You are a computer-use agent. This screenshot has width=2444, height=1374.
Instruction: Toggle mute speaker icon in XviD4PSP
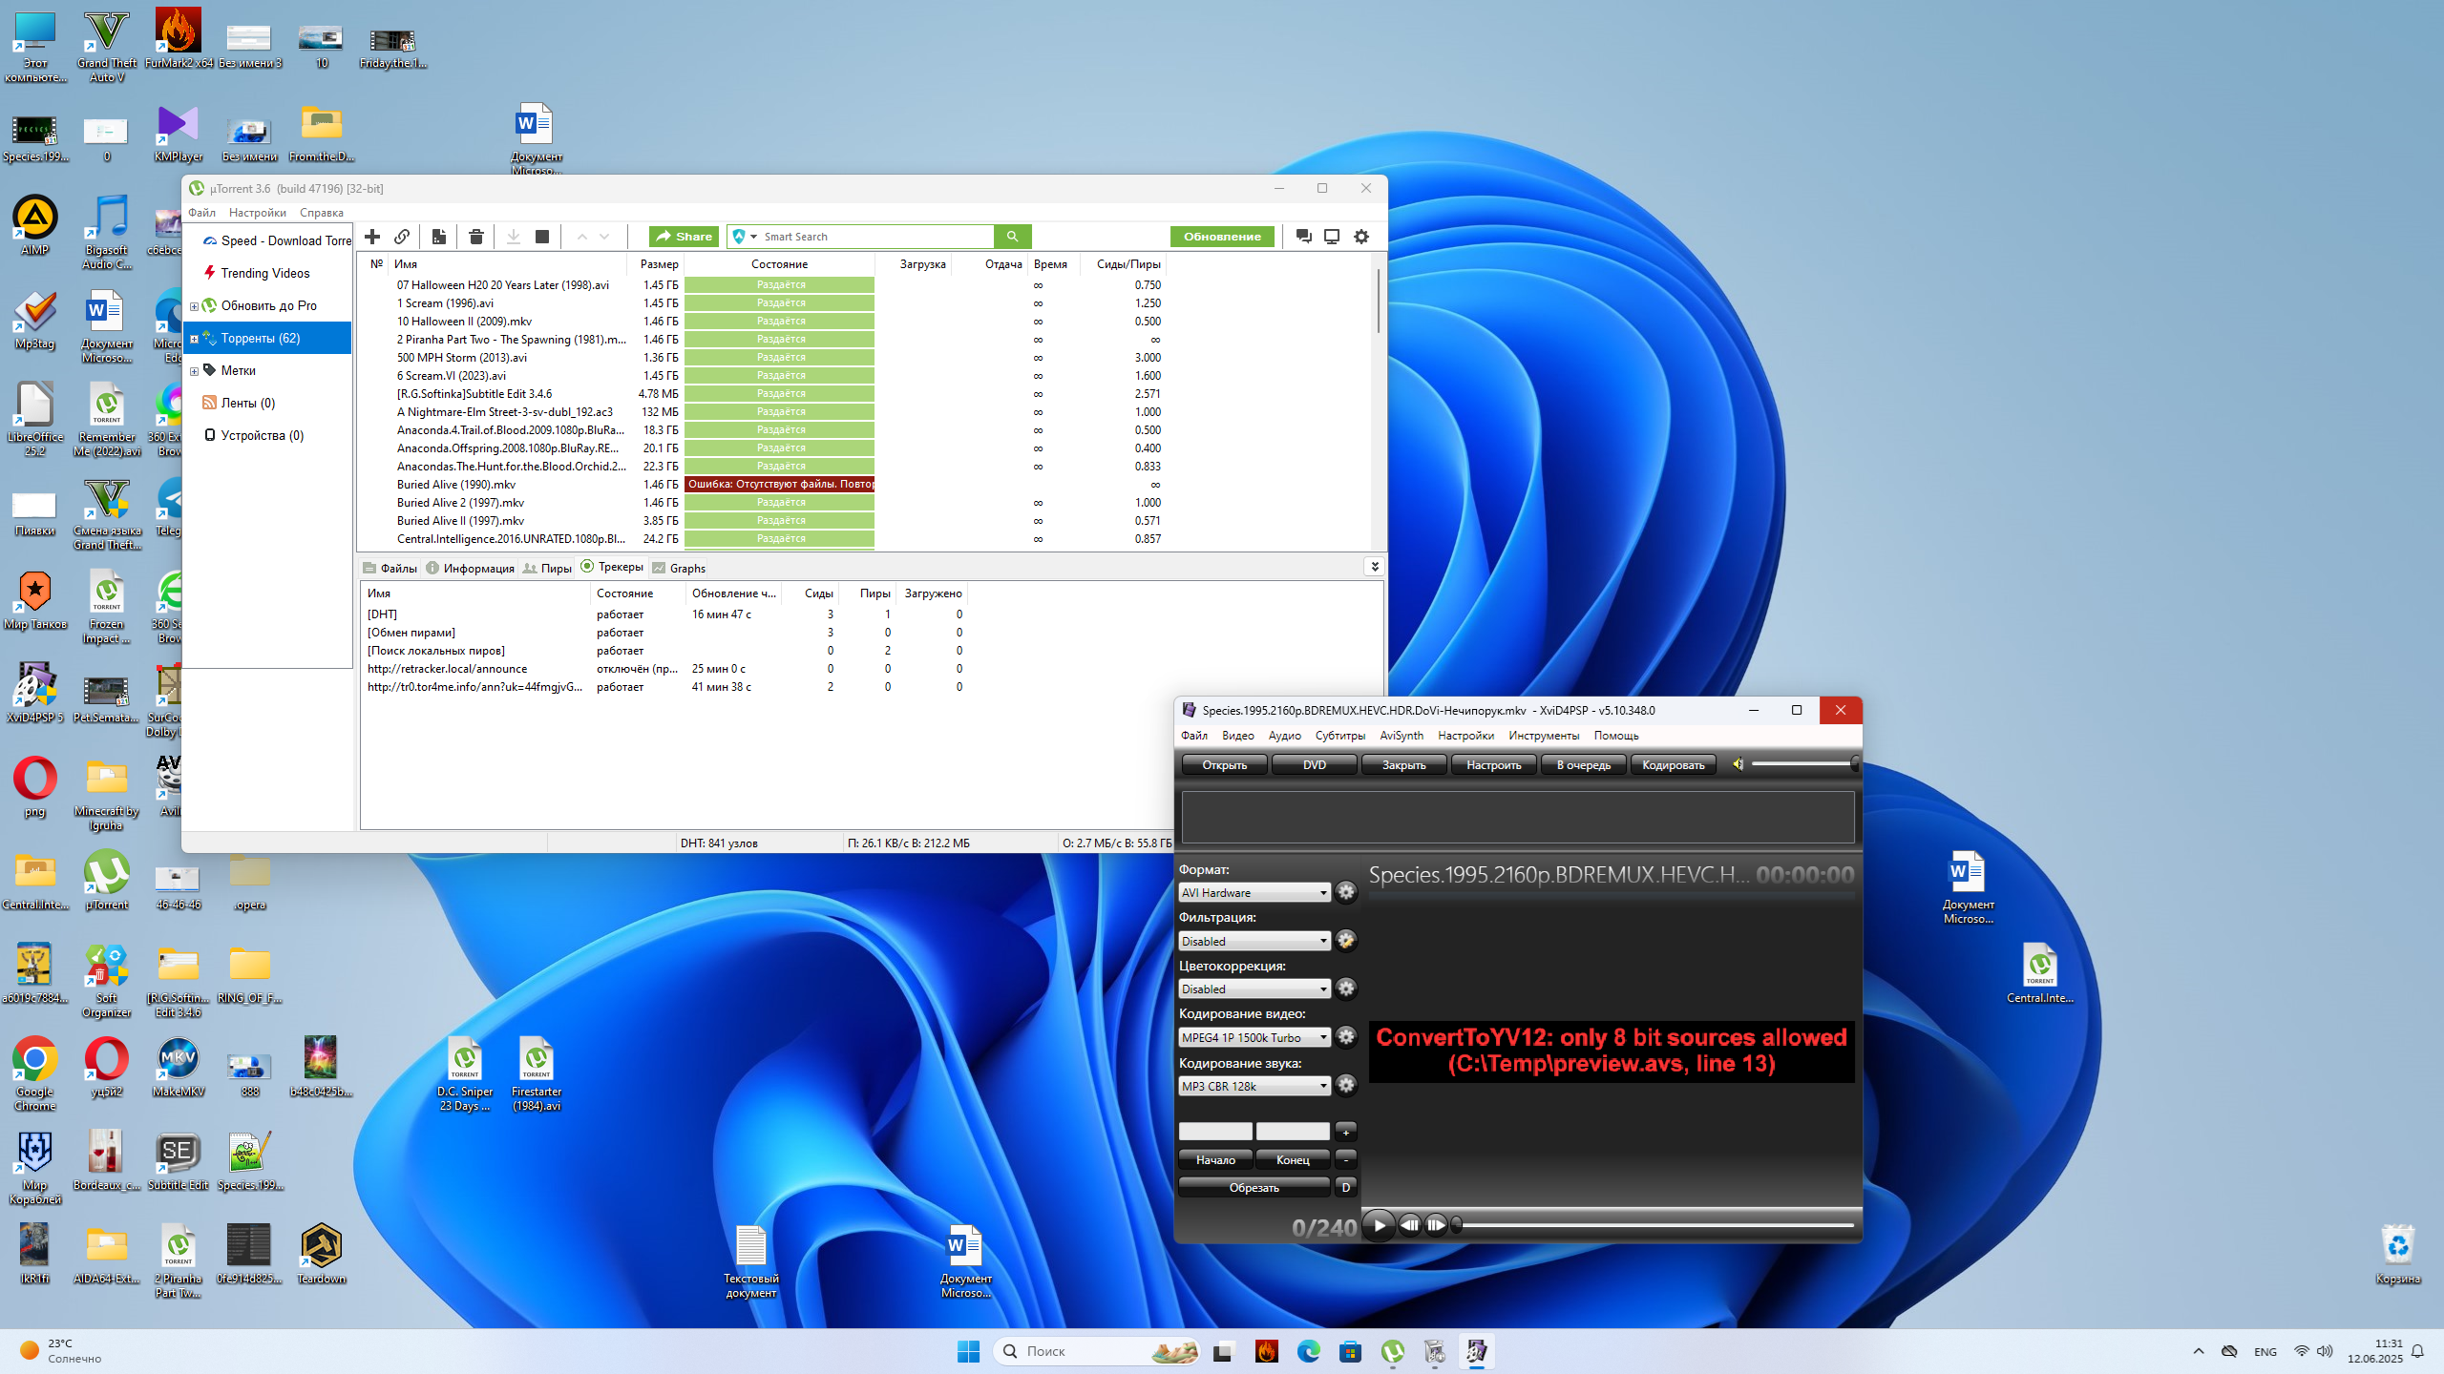pos(1738,764)
